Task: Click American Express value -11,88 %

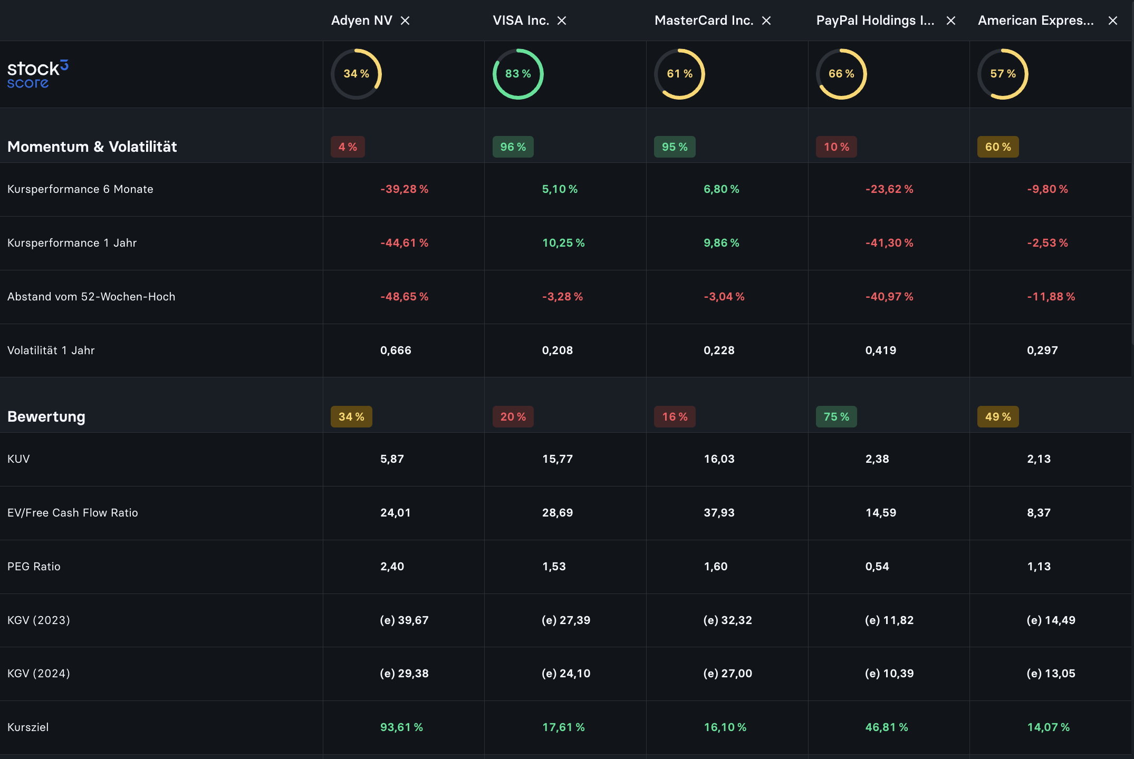Action: pos(1051,297)
